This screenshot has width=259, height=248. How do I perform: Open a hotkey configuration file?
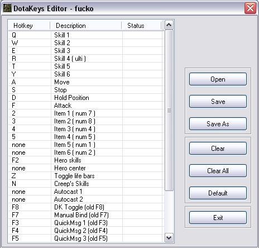pos(218,79)
